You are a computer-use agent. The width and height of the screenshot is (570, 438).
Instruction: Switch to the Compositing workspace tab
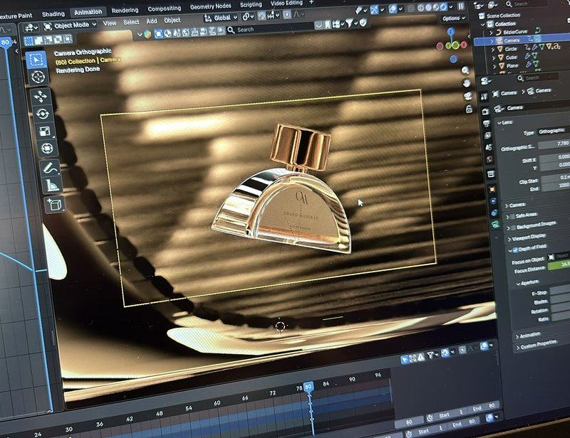(x=164, y=9)
